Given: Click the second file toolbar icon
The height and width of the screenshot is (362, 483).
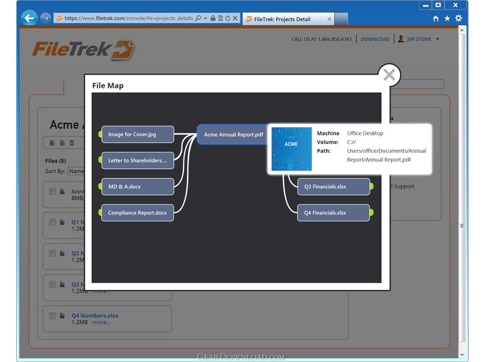Looking at the screenshot, I should [x=62, y=143].
